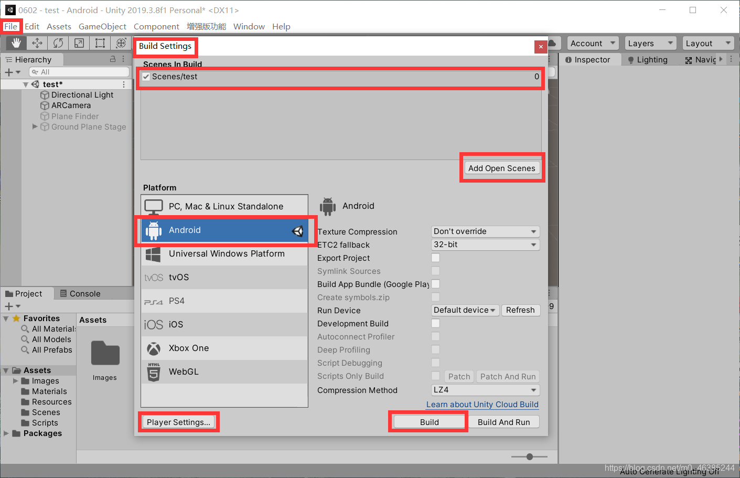Click the Add Open Scenes button
Viewport: 740px width, 478px height.
pos(502,168)
